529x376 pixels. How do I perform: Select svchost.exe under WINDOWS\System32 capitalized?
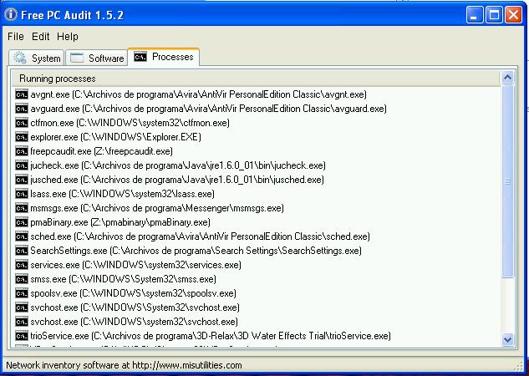pyautogui.click(x=135, y=307)
